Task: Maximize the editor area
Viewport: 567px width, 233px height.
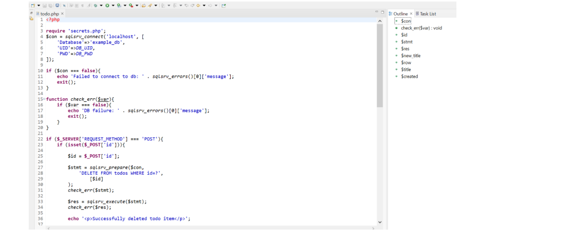Action: (x=382, y=12)
